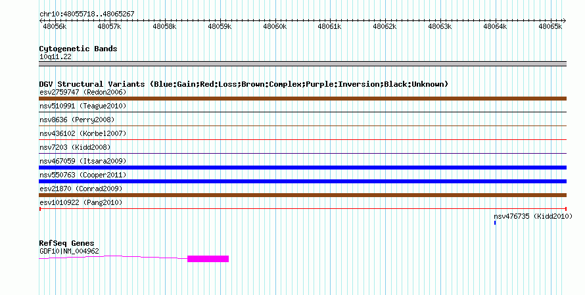Click the 48063k ruler position
Image resolution: width=585 pixels, height=295 pixels.
440,26
